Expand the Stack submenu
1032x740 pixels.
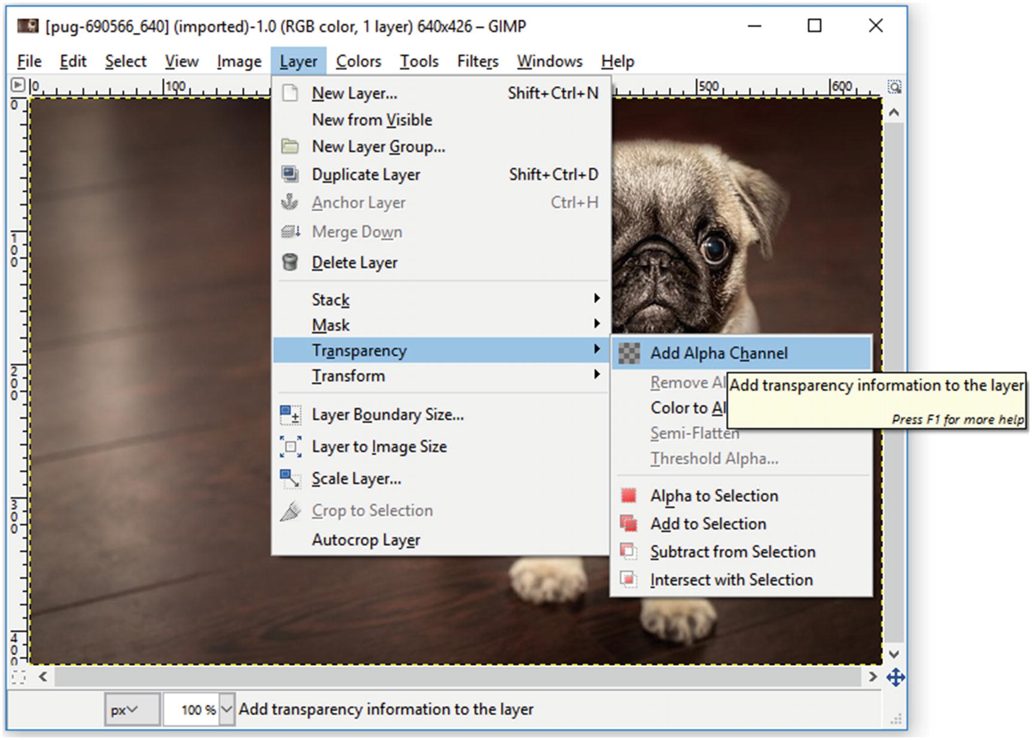tap(441, 299)
